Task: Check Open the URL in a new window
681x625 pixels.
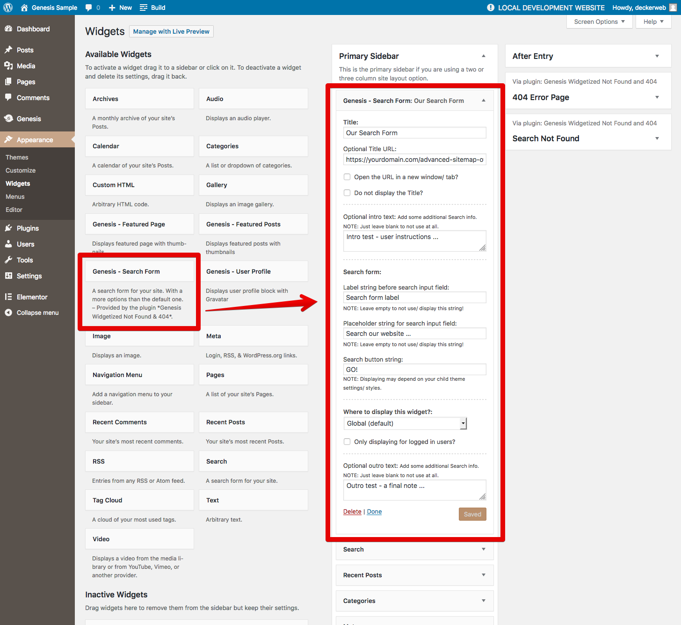Action: (x=347, y=177)
